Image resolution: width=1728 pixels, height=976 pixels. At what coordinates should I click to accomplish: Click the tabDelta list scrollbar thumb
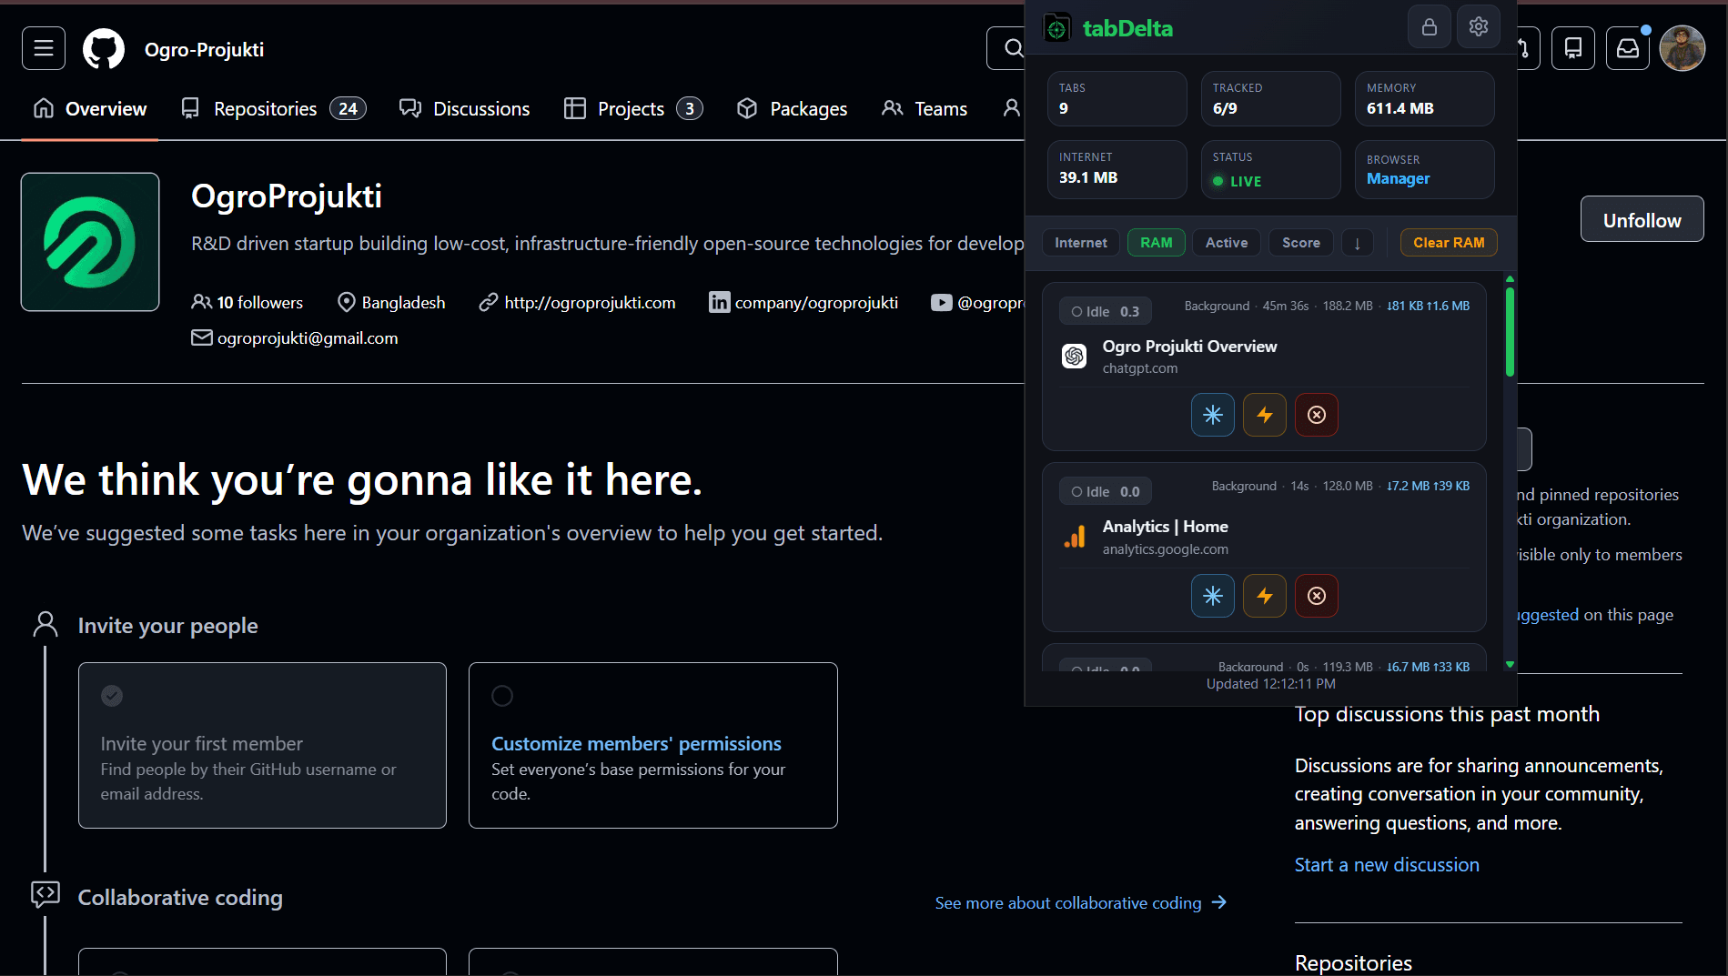pos(1510,331)
